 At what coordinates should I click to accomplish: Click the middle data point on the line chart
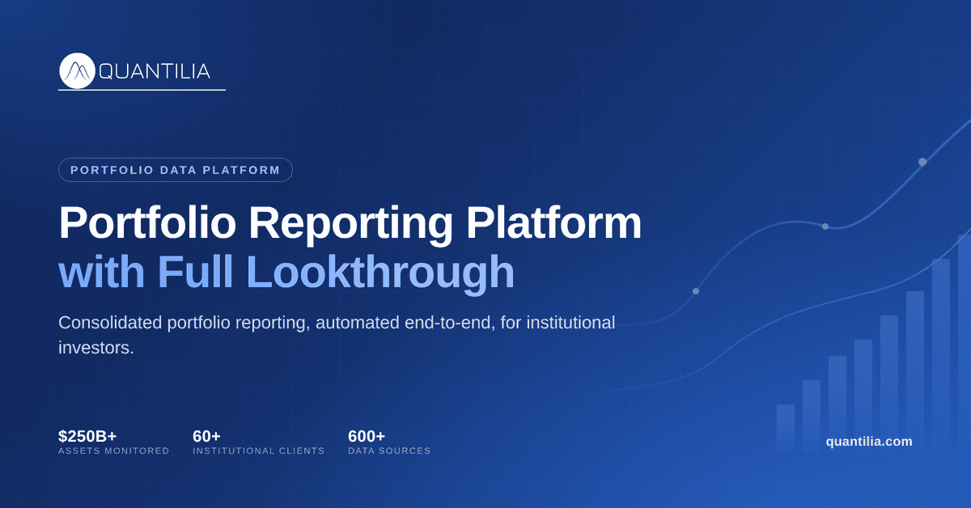pyautogui.click(x=825, y=226)
